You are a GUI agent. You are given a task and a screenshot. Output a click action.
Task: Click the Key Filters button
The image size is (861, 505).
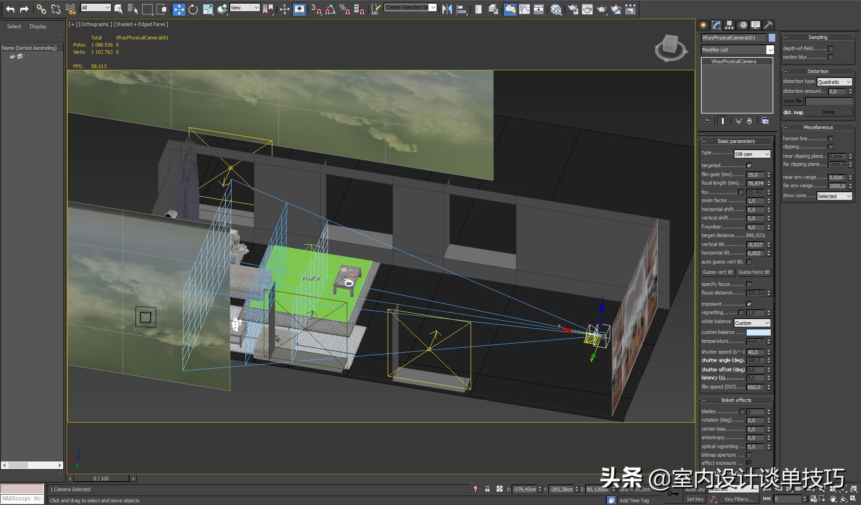click(x=739, y=499)
